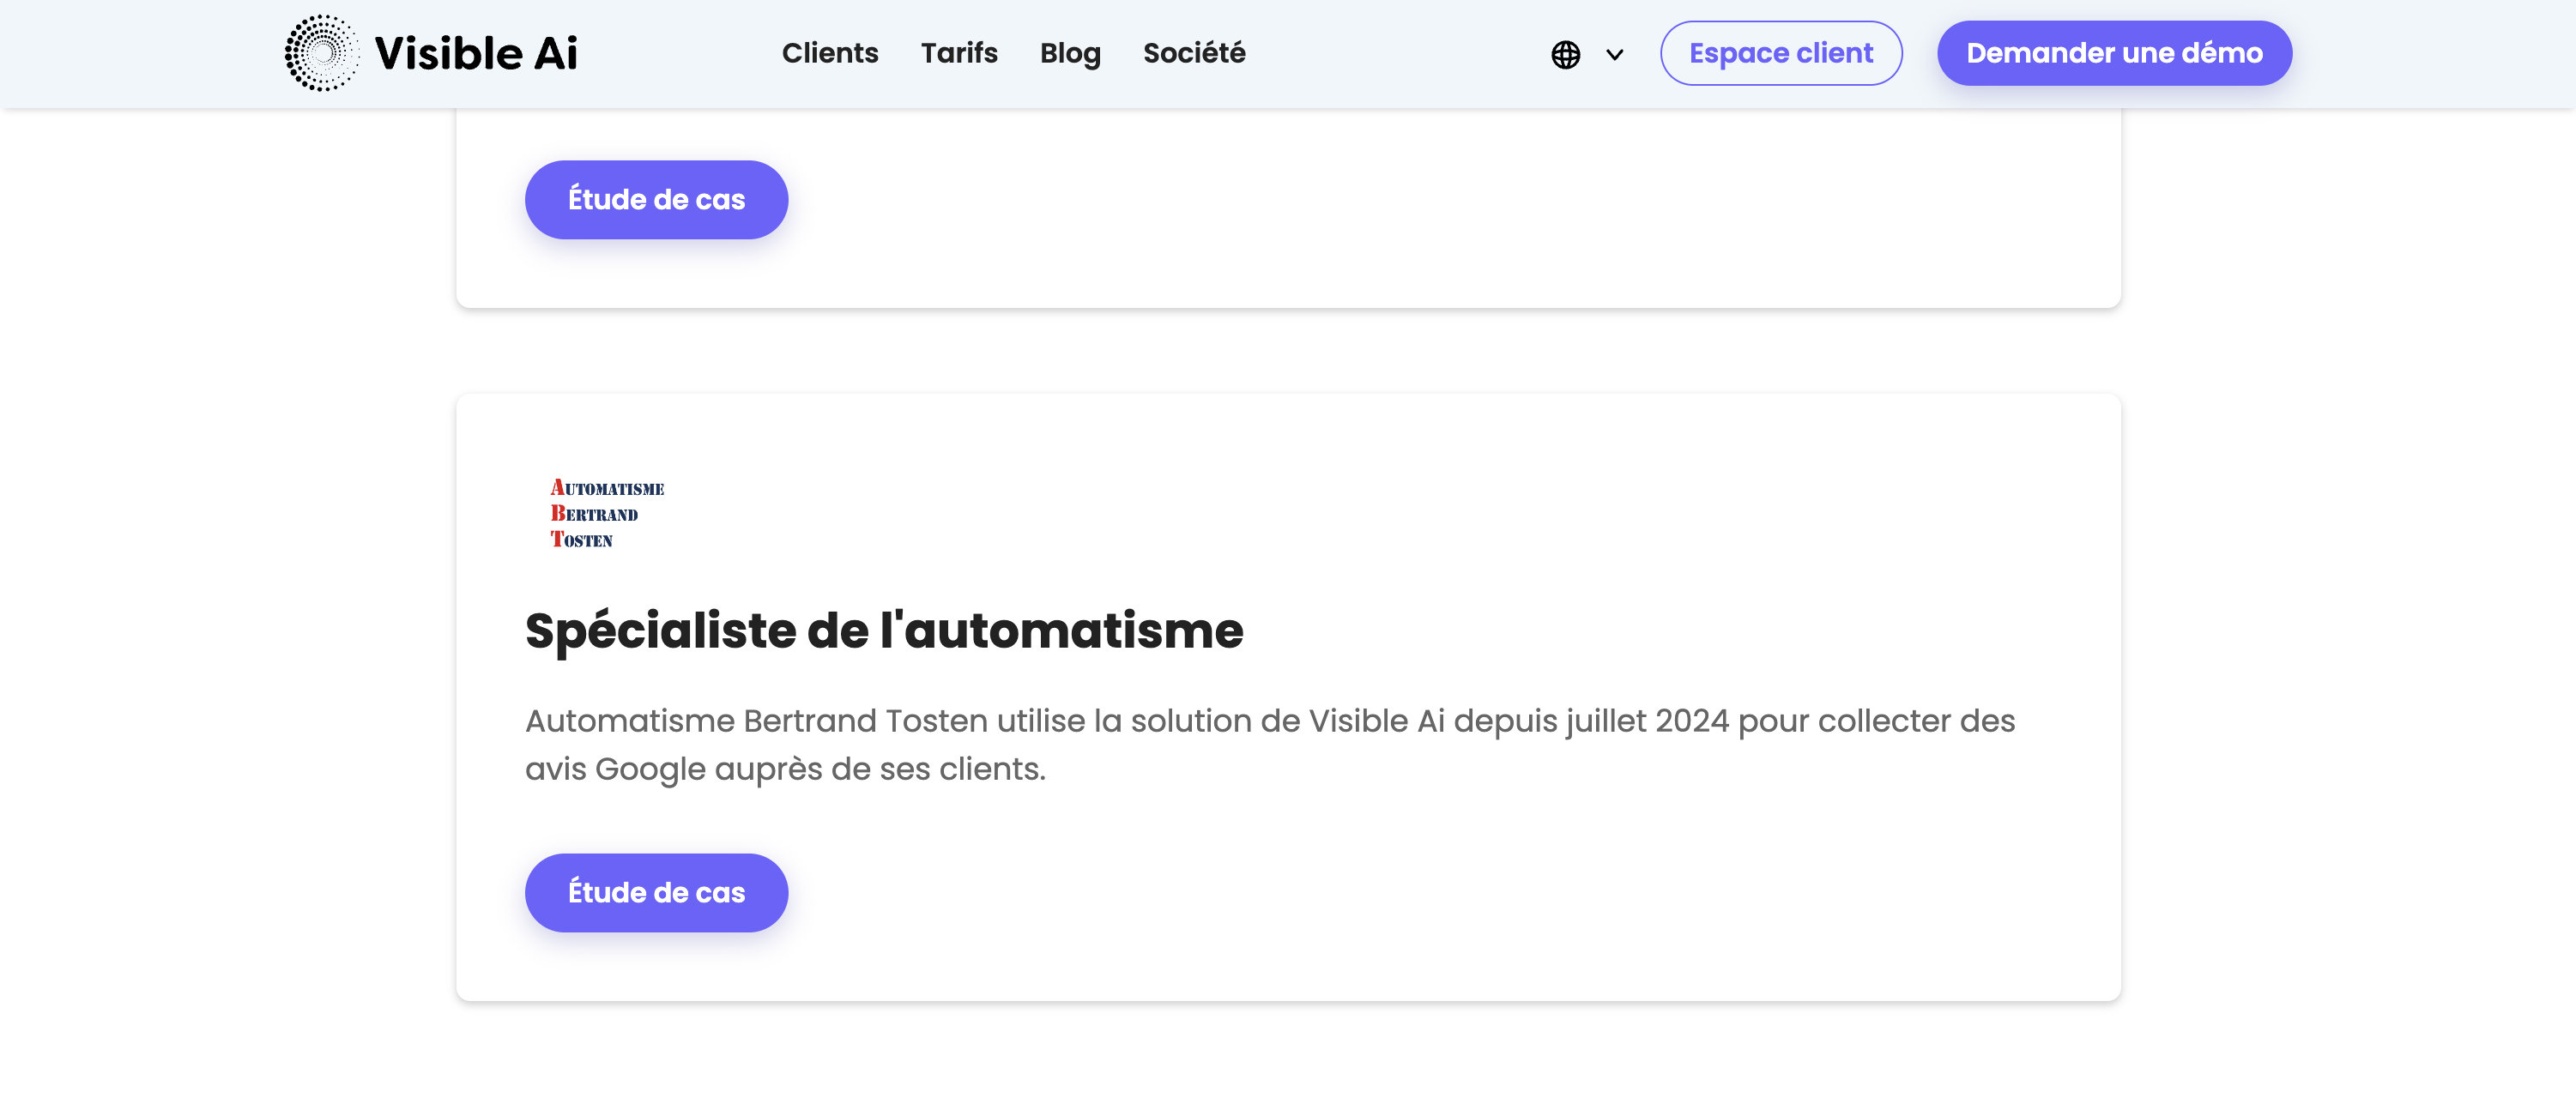Expand the language dropdown chevron
The width and height of the screenshot is (2576, 1110).
pos(1614,55)
